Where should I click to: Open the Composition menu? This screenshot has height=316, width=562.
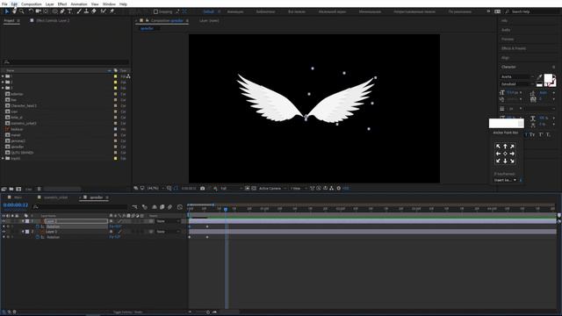pyautogui.click(x=32, y=4)
